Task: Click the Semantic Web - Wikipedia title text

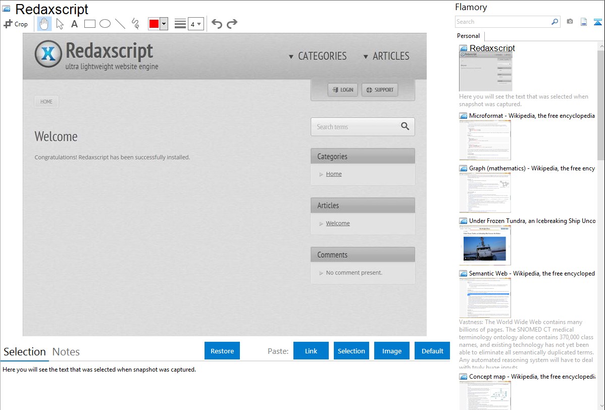Action: point(532,273)
